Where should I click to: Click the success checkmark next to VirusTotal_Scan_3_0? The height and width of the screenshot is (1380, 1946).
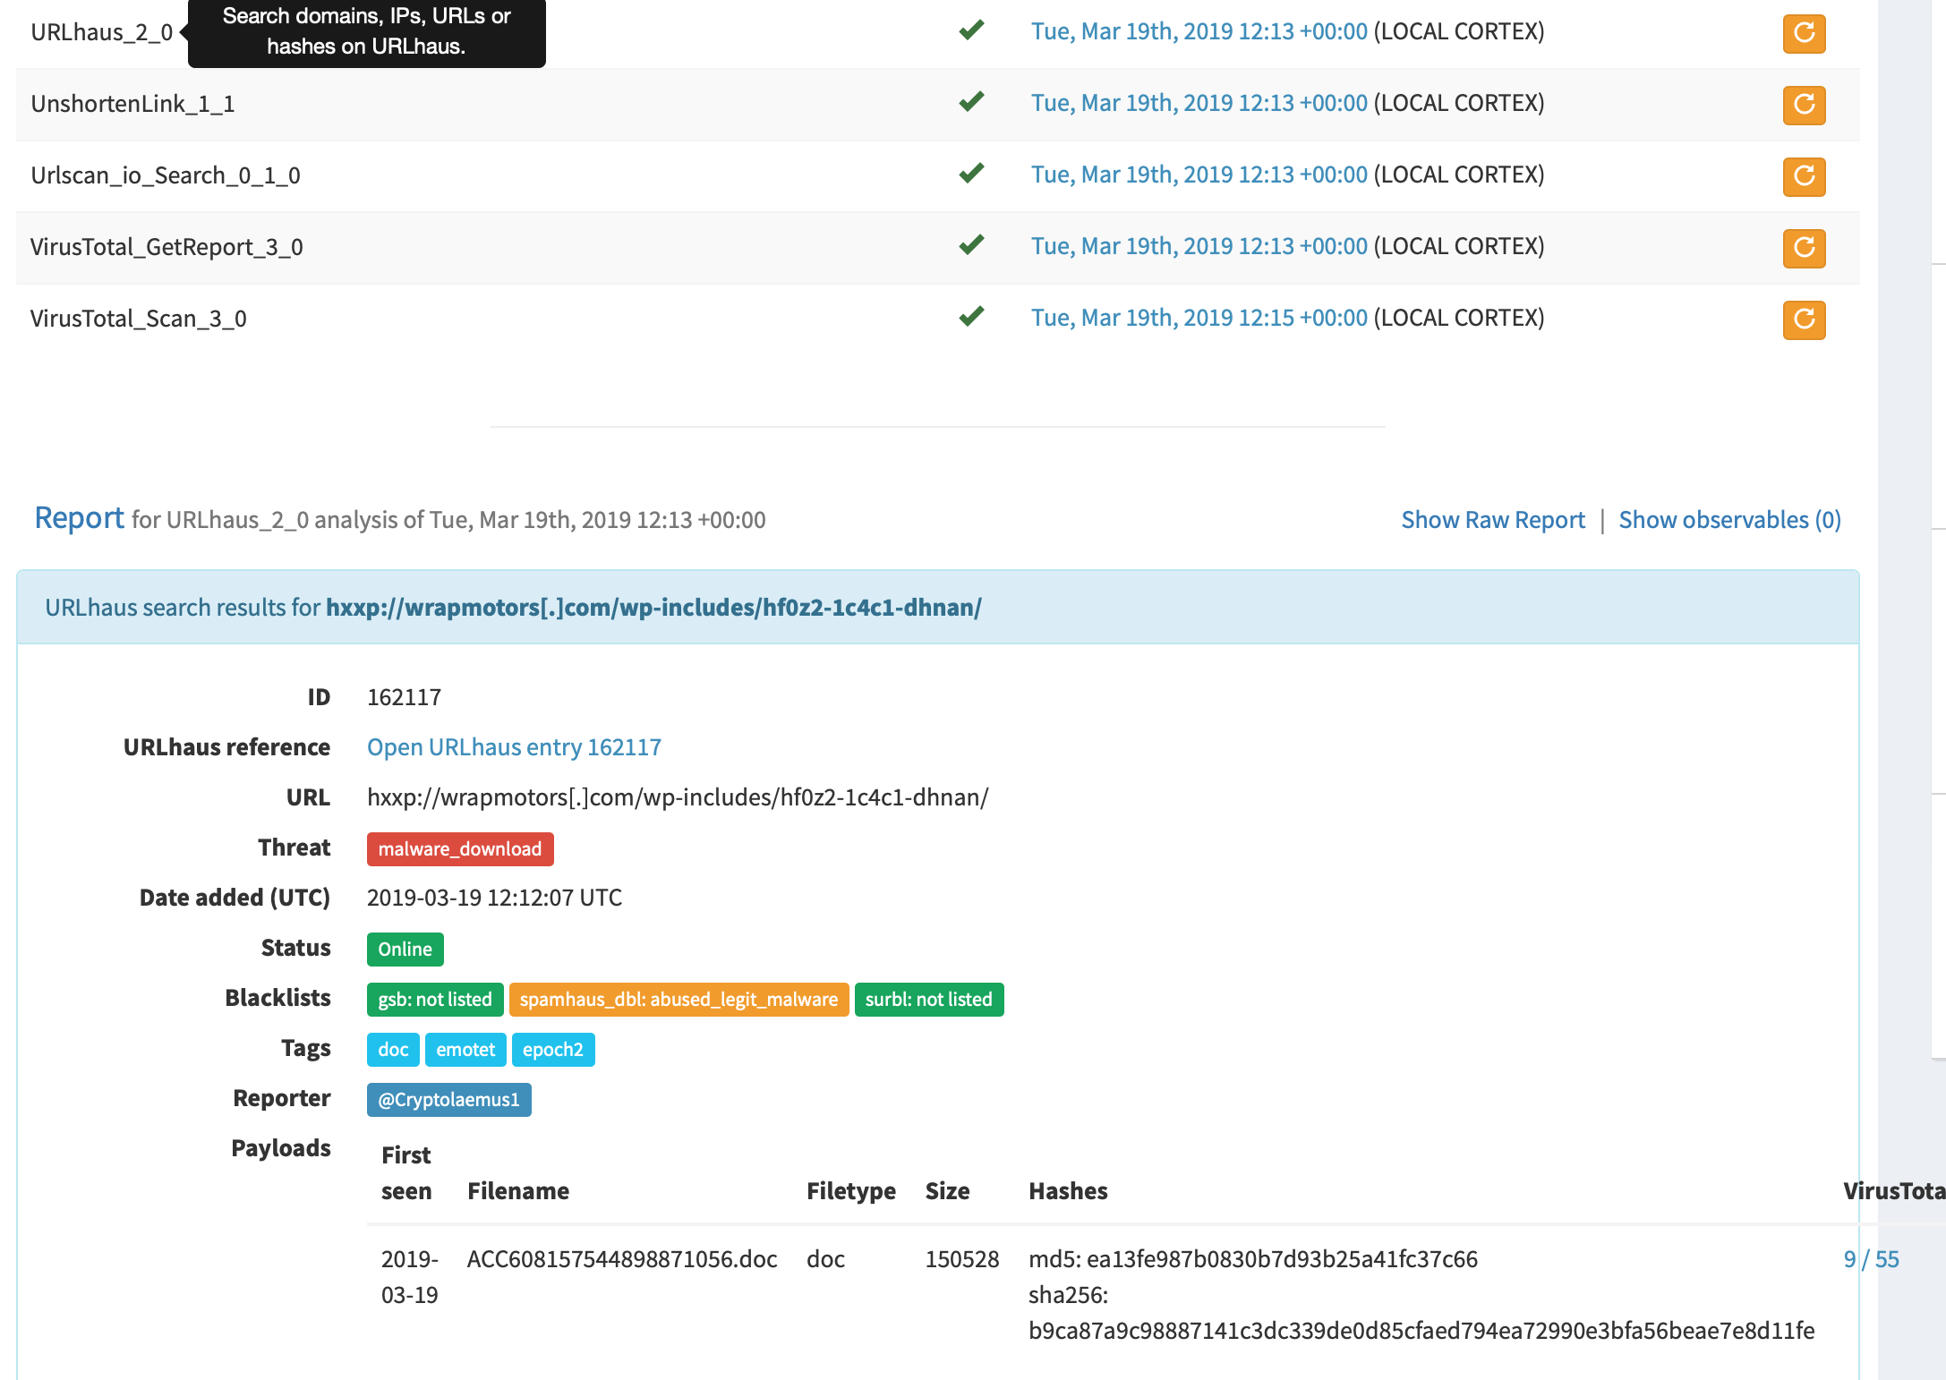tap(970, 317)
